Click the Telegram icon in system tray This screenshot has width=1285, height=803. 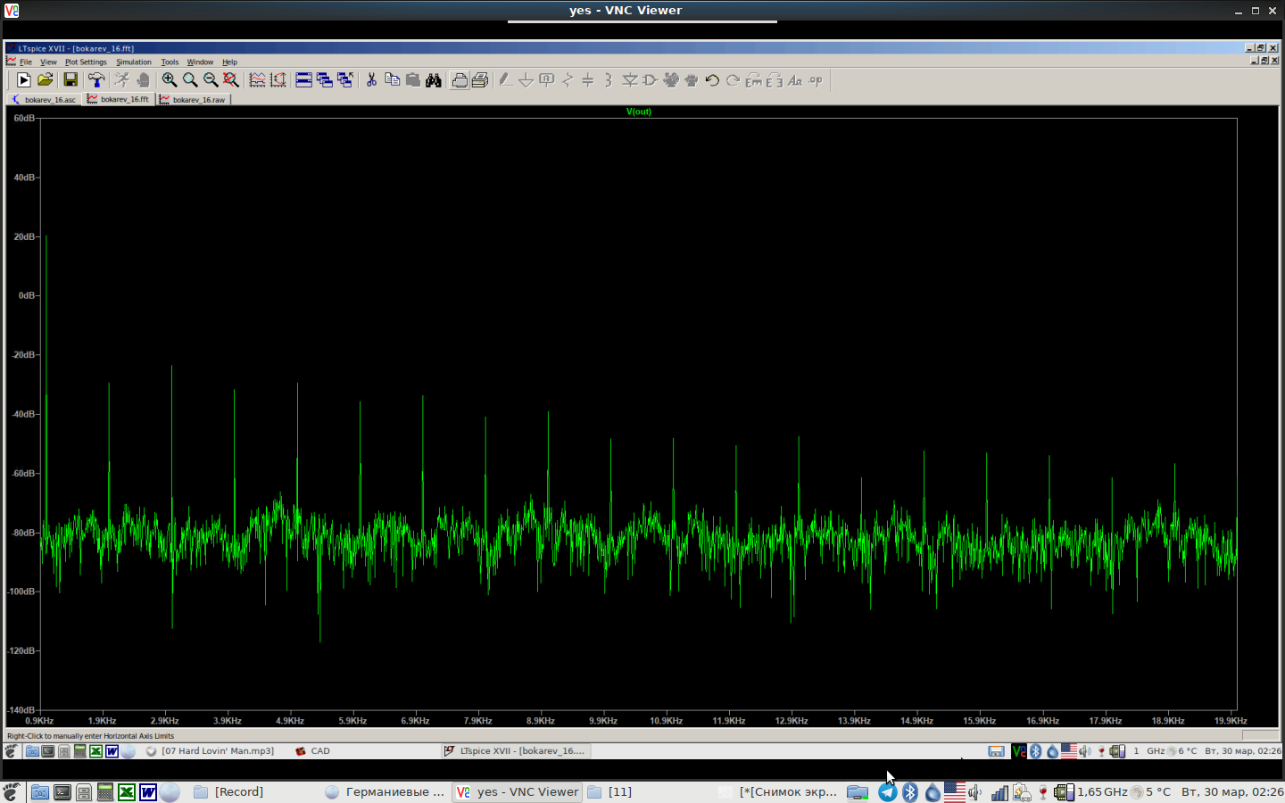click(x=888, y=792)
